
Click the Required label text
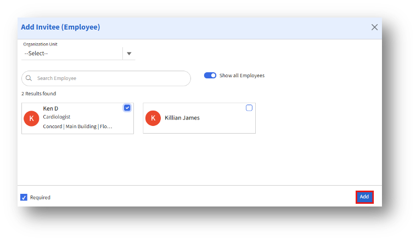(40, 198)
